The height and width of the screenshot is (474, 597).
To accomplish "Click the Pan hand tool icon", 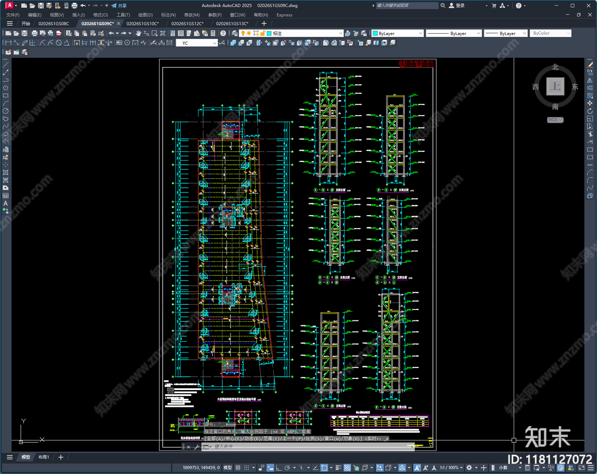I will (138, 33).
